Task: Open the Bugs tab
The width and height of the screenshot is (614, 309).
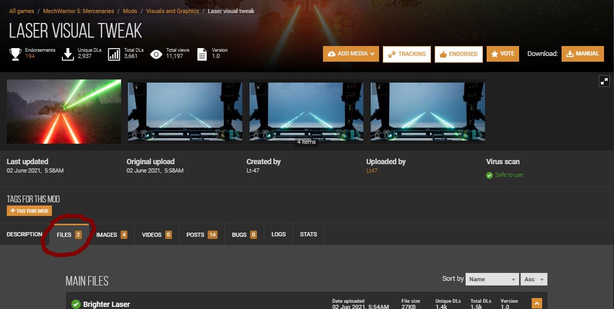Action: pos(244,234)
